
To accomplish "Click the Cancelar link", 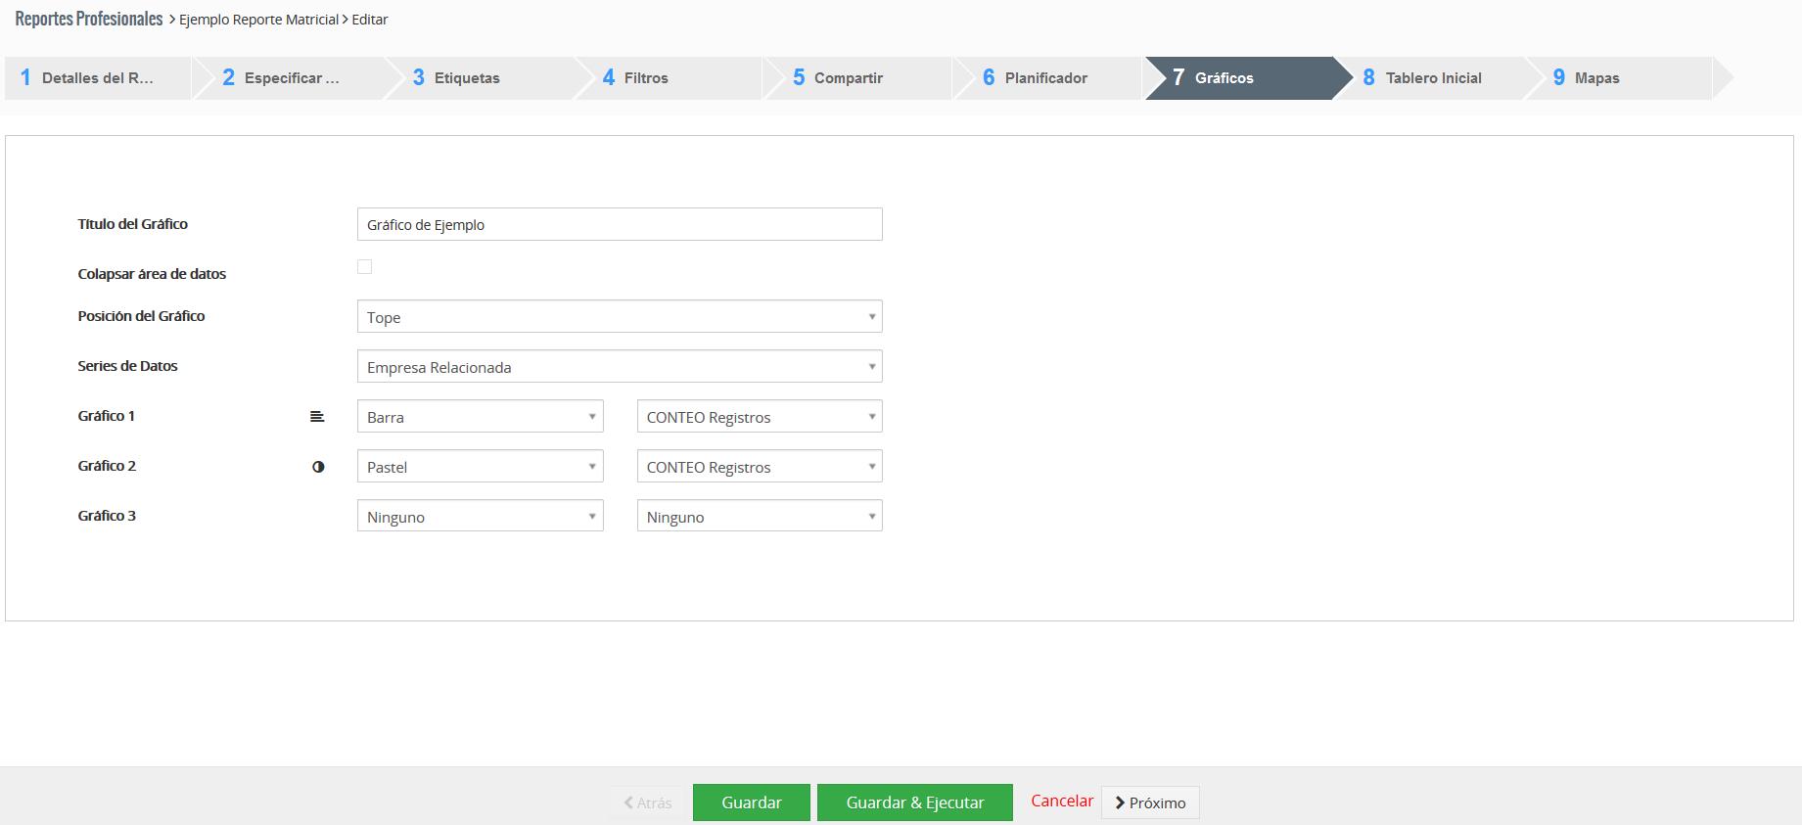I will pos(1061,801).
